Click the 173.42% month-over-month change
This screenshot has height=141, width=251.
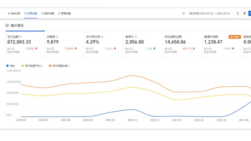[30, 48]
